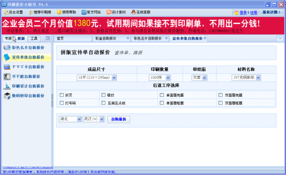The width and height of the screenshot is (286, 175).
Task: Open the 武汉 city dropdown
Action: (x=93, y=119)
